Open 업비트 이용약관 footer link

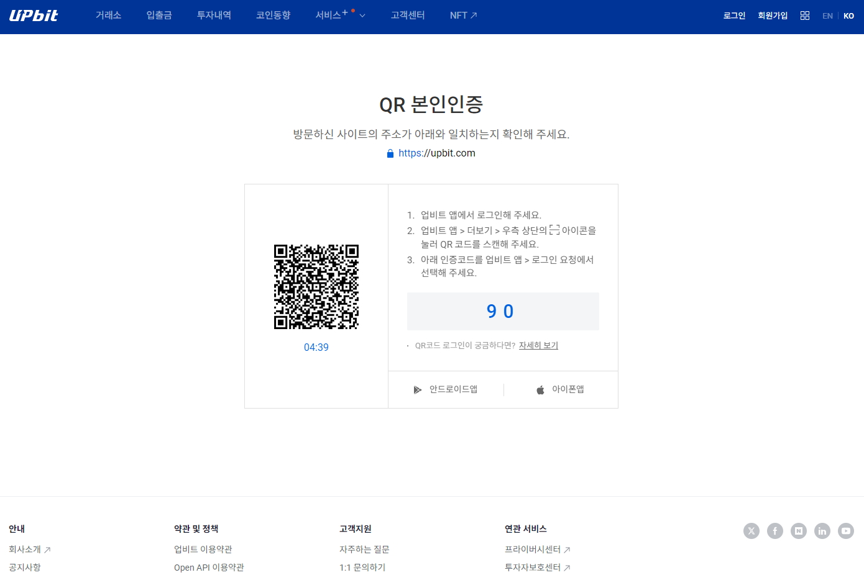(203, 550)
